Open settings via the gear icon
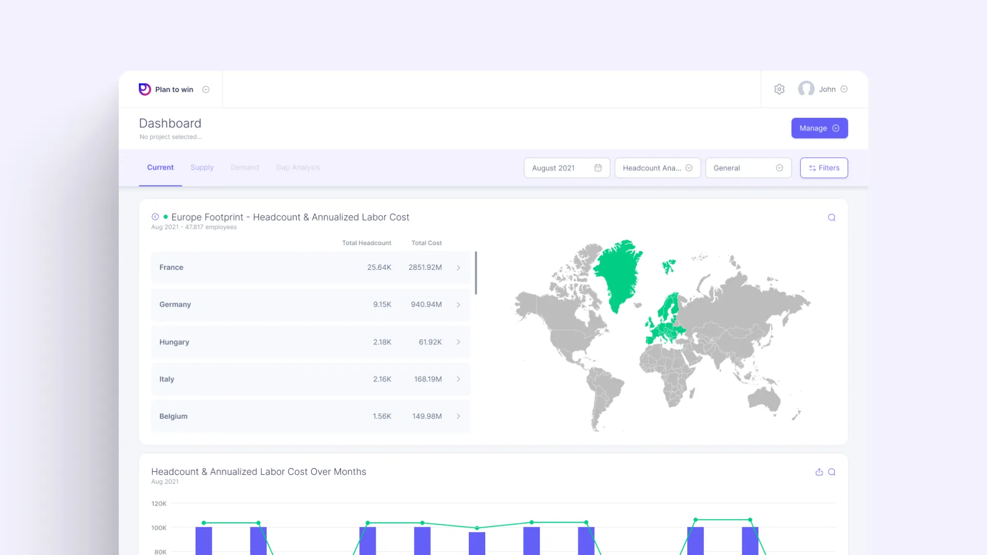The image size is (987, 555). 779,89
